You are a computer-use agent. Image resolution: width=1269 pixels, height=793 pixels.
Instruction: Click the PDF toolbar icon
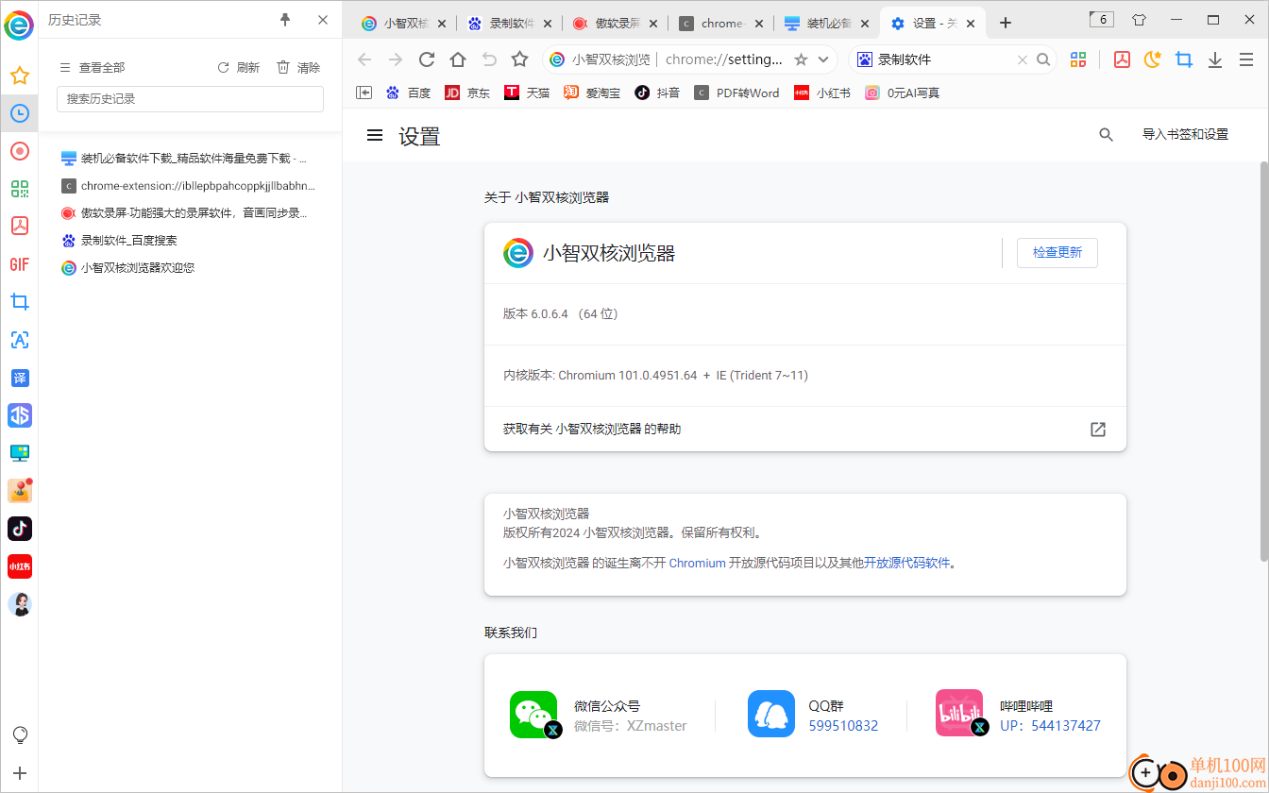(1122, 59)
